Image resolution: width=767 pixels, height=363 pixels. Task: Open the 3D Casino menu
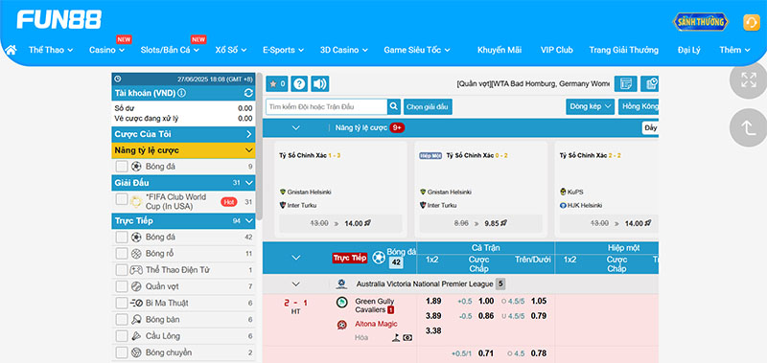tap(344, 50)
